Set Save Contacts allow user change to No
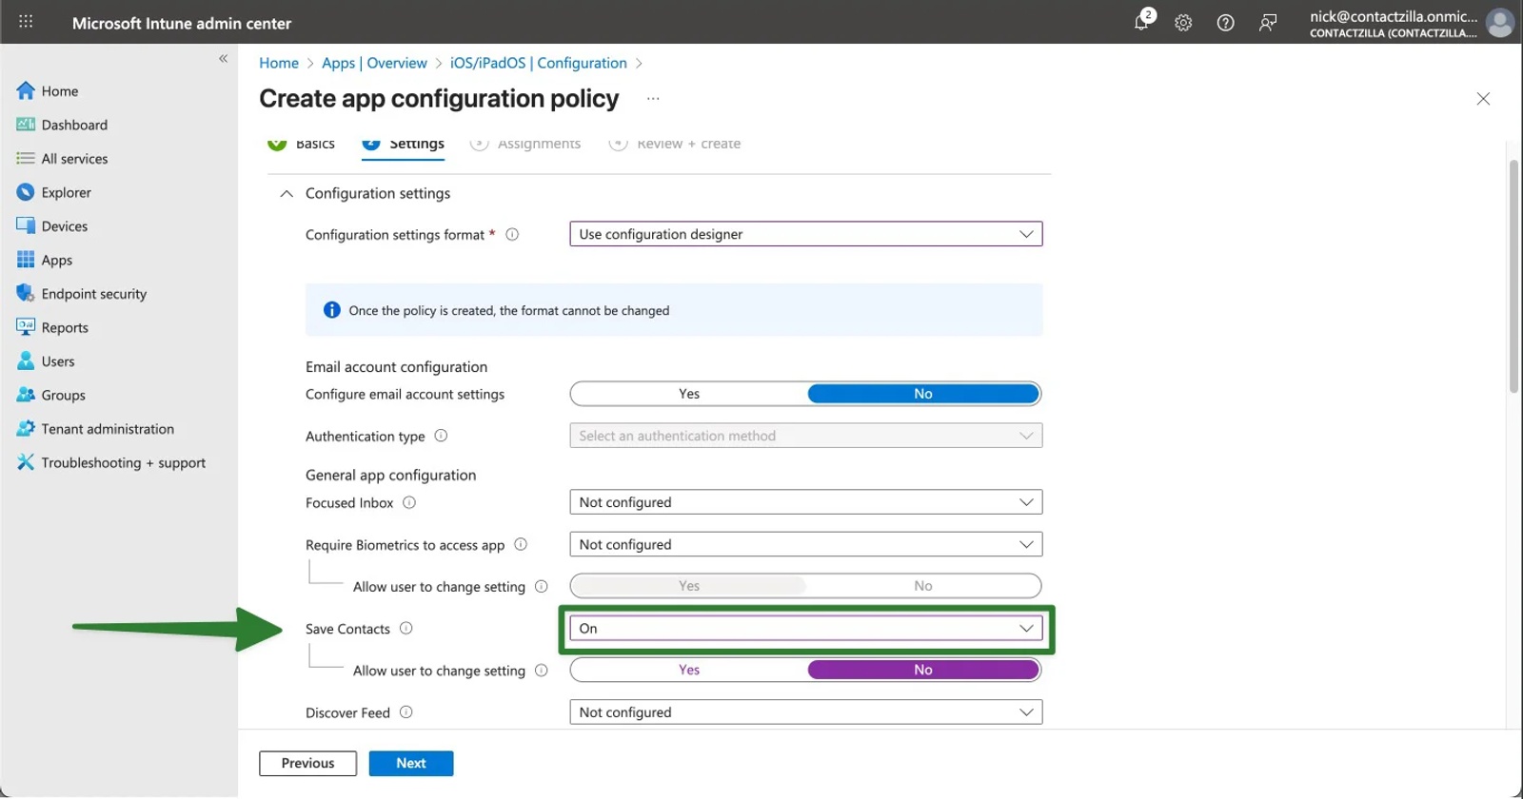Image resolution: width=1523 pixels, height=799 pixels. [923, 670]
